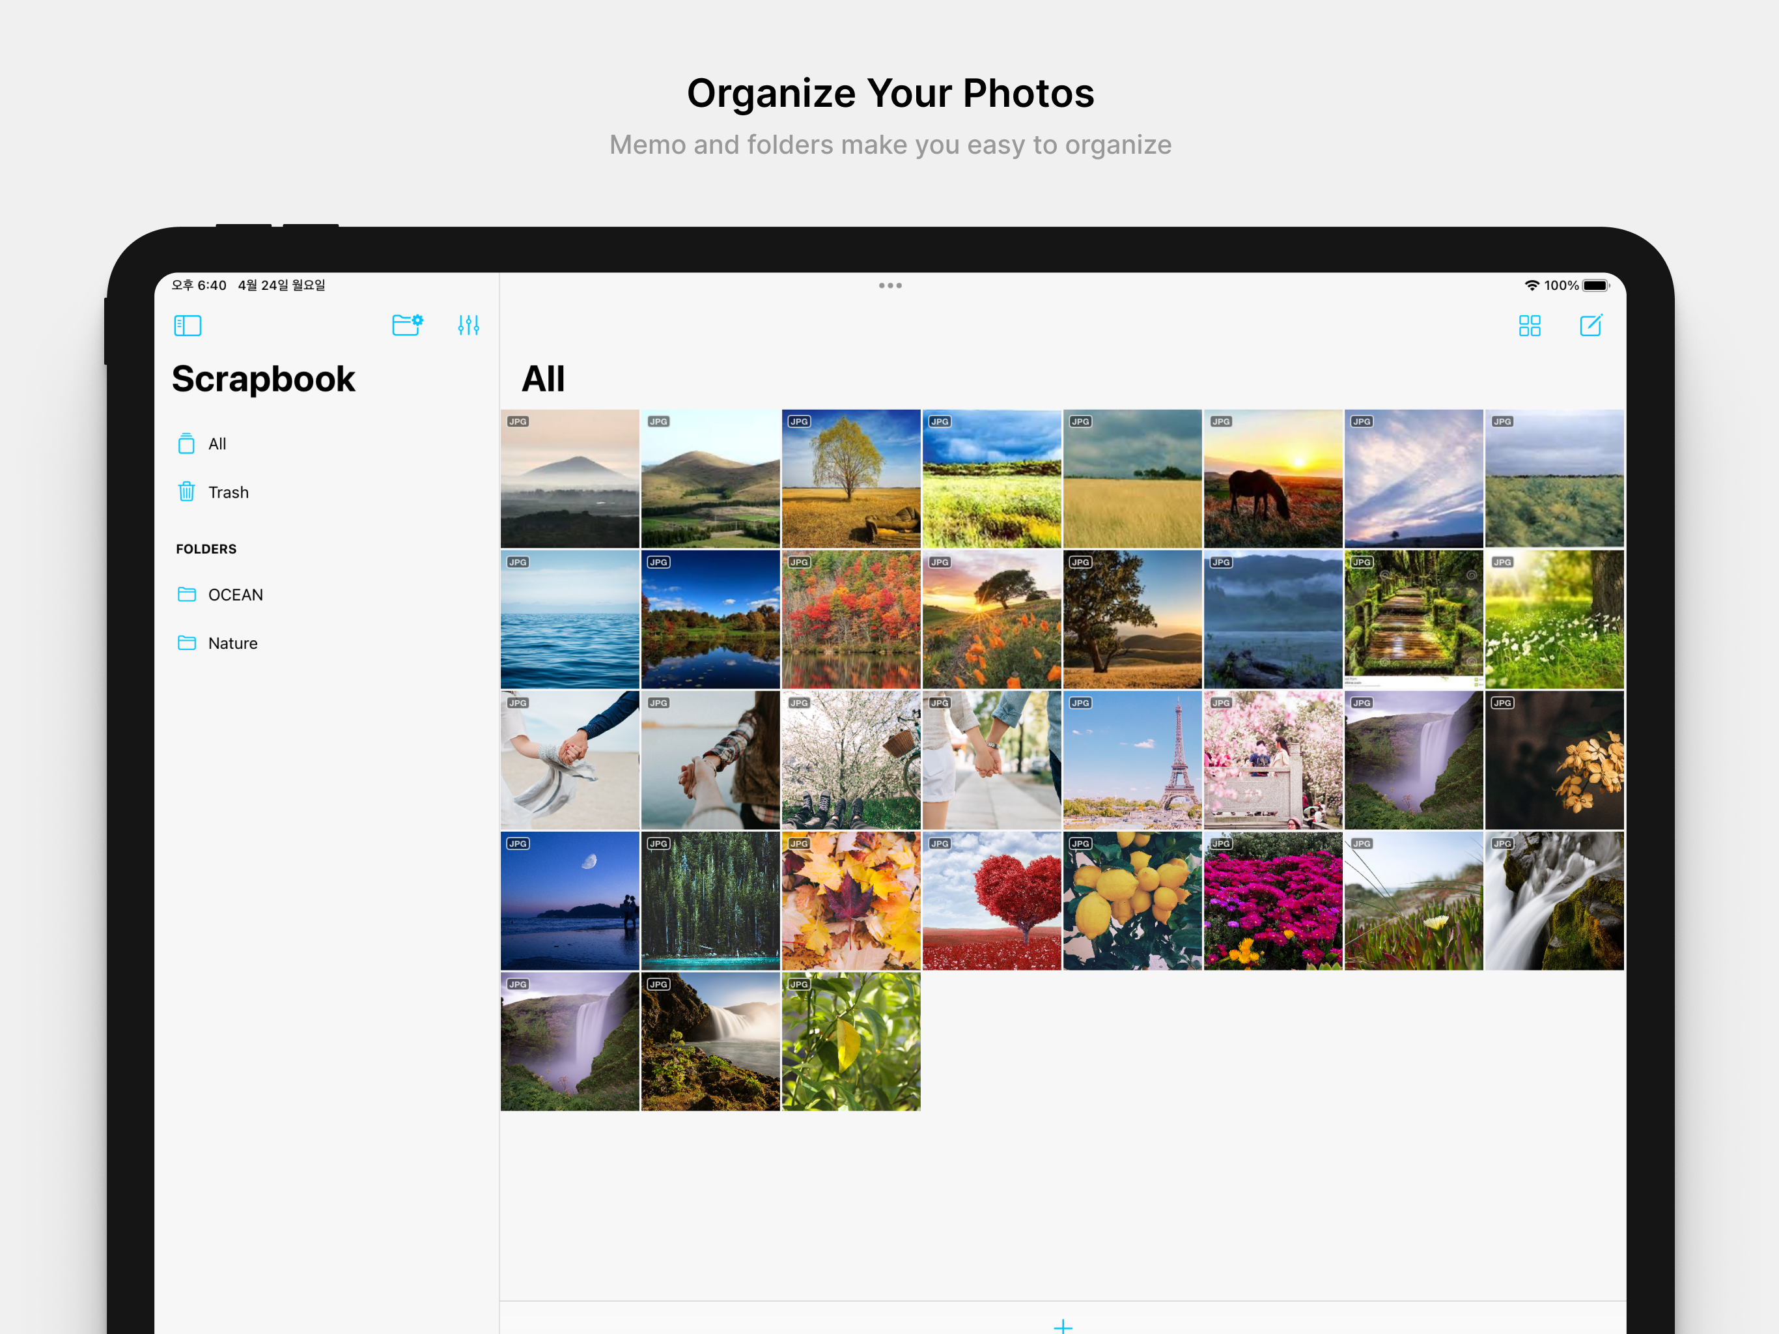Open the Eiffel Tower photo
This screenshot has width=1779, height=1334.
(1132, 759)
